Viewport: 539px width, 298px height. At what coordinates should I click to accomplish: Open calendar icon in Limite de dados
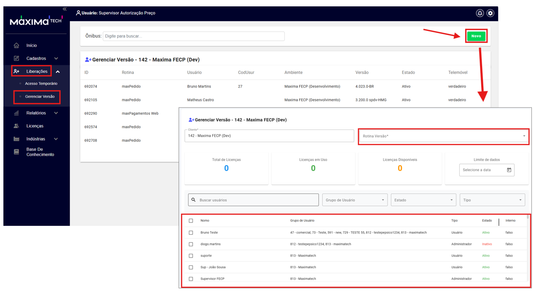click(509, 170)
